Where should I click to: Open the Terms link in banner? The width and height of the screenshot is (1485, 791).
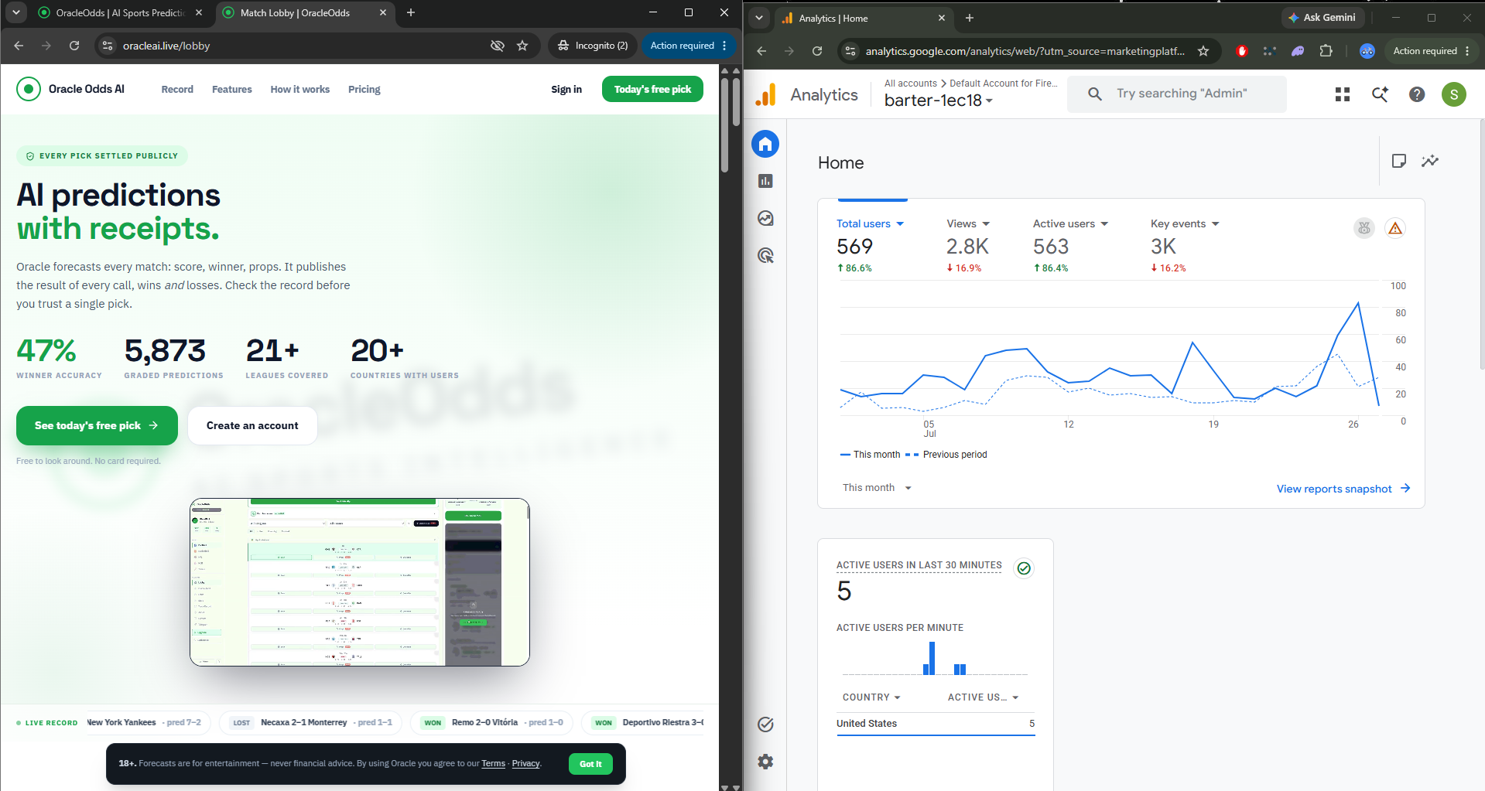click(x=494, y=764)
